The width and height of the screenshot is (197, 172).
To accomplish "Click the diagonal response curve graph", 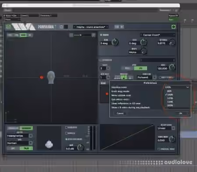I will pos(127,137).
